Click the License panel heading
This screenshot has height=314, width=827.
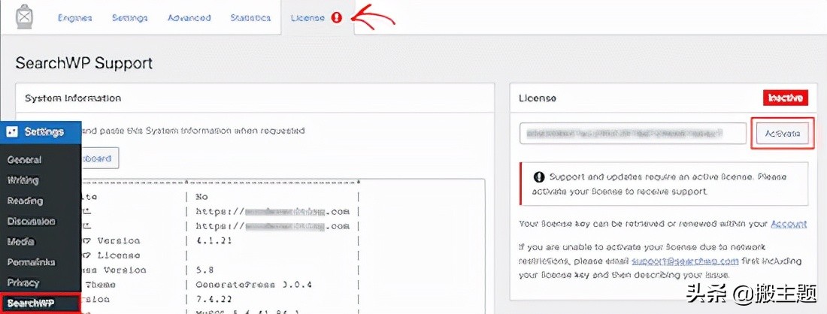[x=537, y=98]
